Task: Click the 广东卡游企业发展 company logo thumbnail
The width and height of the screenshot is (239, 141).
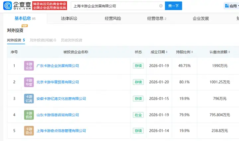Action: [29, 66]
